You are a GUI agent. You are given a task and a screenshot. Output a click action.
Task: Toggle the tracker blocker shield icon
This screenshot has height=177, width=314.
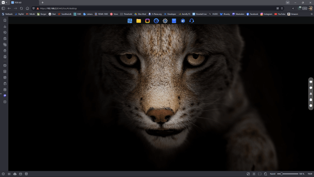pos(33,8)
